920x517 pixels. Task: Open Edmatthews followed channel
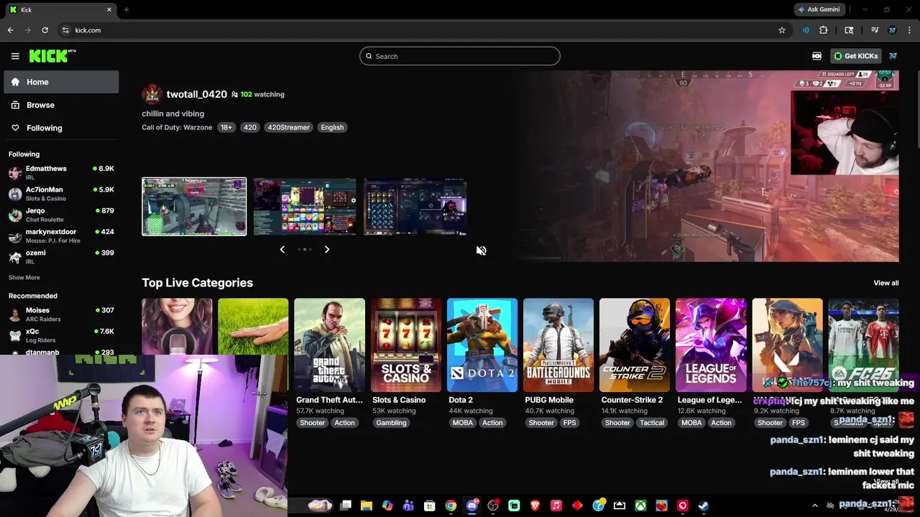click(x=61, y=172)
